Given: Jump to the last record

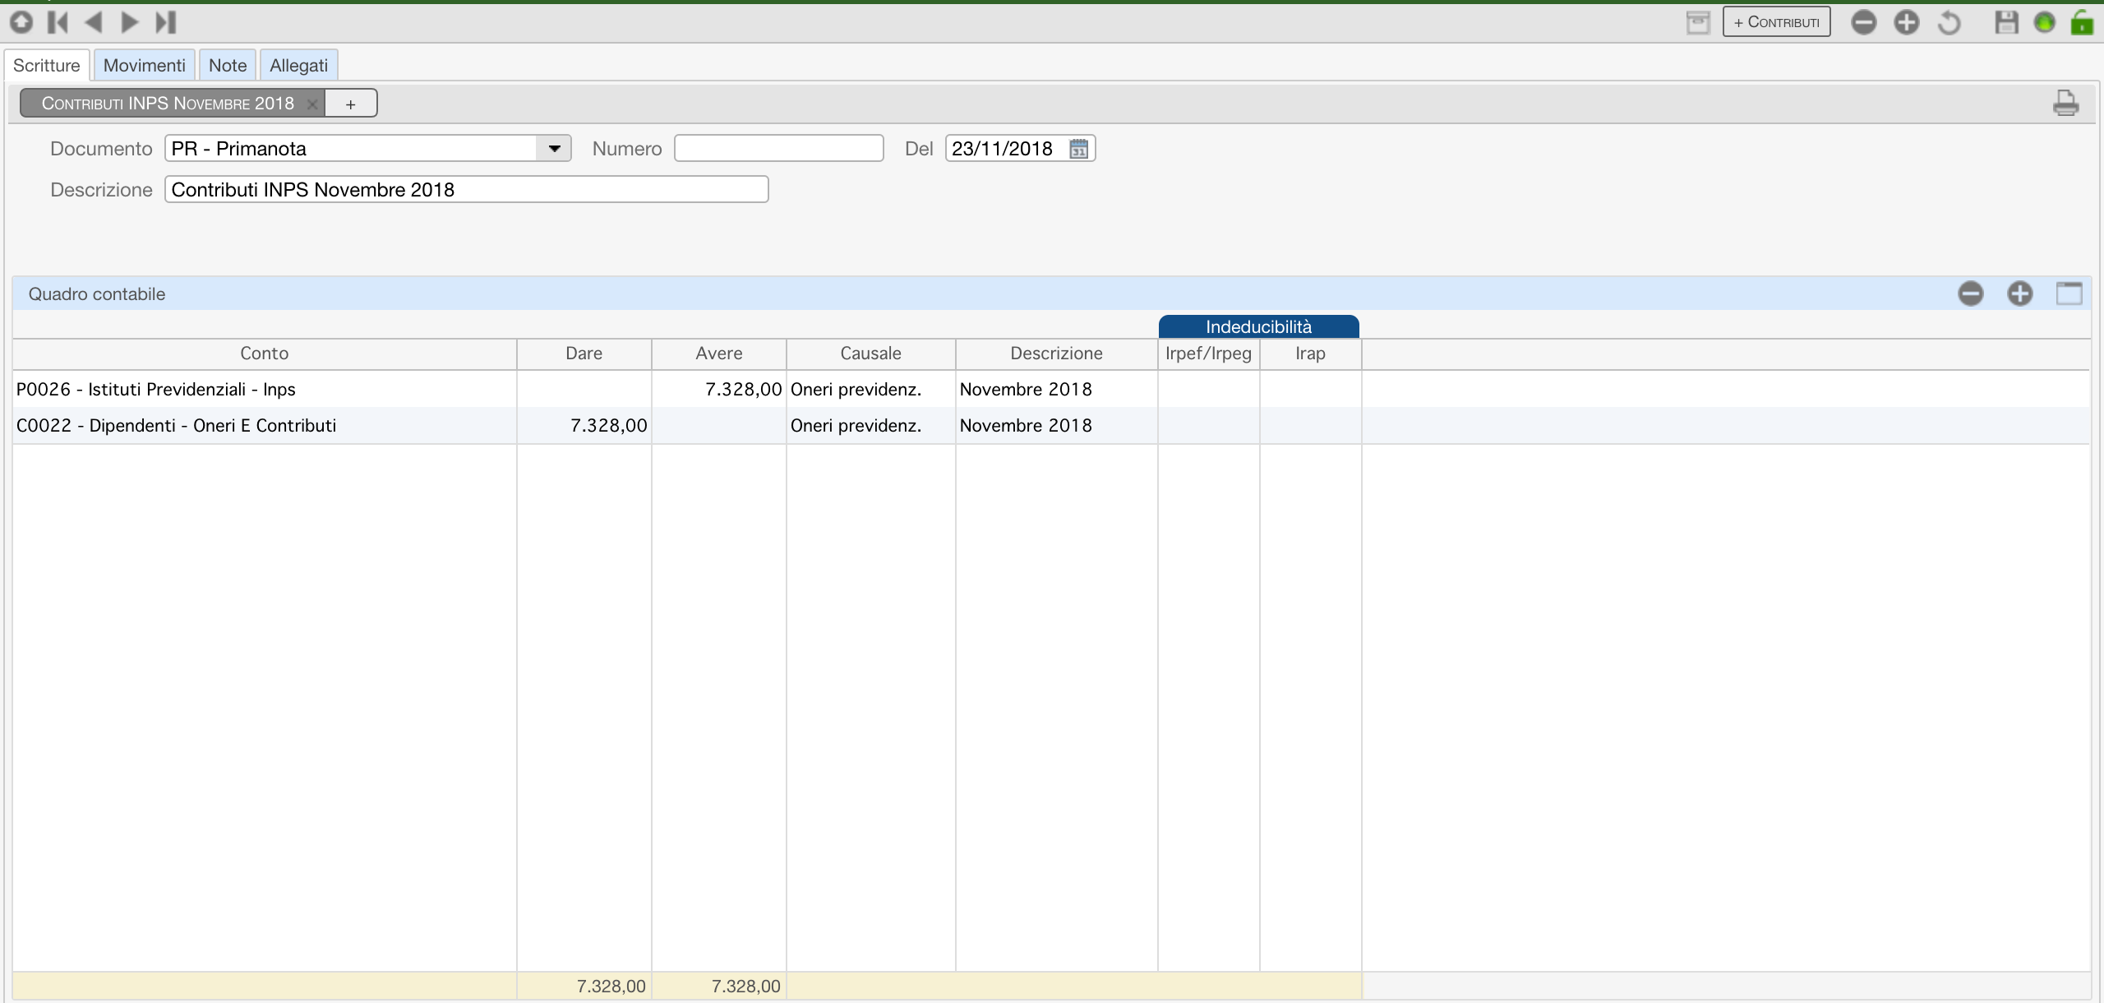Looking at the screenshot, I should click(166, 22).
